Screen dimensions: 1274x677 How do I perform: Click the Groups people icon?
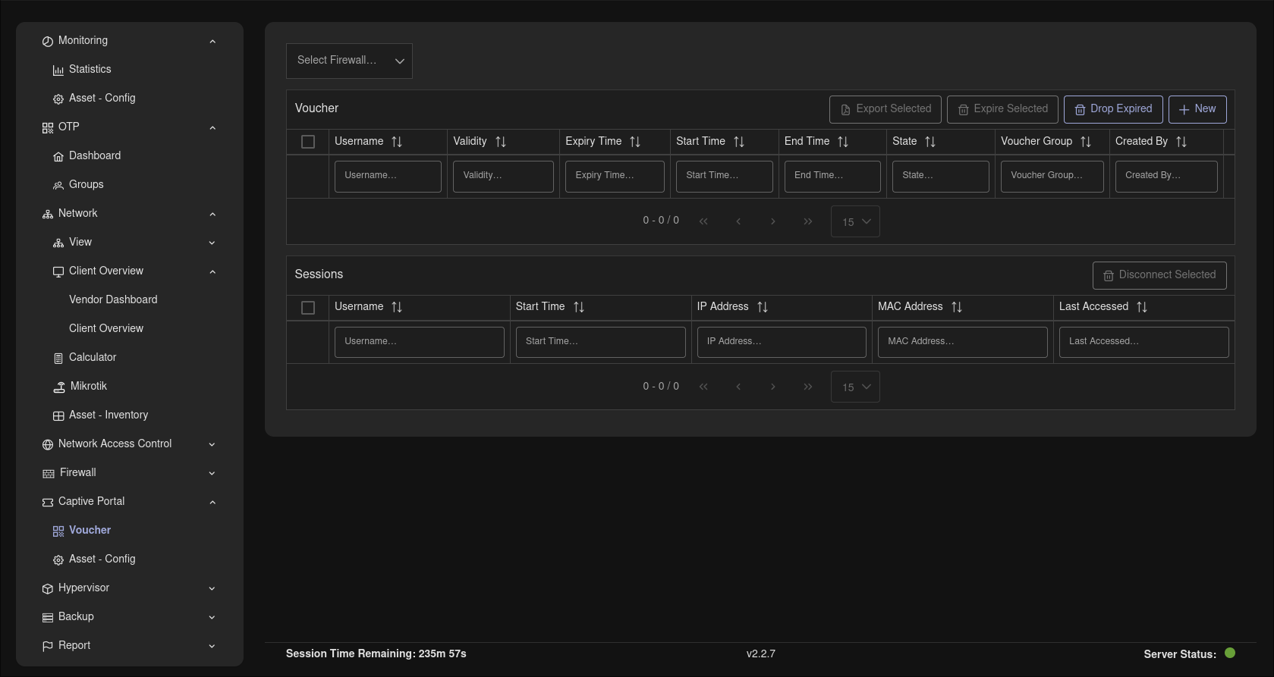[x=58, y=185]
